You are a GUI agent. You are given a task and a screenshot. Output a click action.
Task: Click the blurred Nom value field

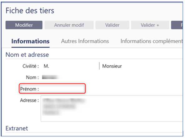51,77
